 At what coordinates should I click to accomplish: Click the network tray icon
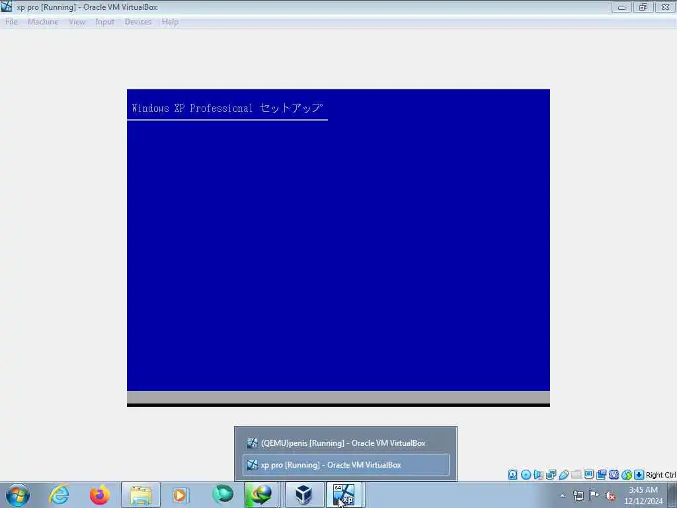[578, 495]
